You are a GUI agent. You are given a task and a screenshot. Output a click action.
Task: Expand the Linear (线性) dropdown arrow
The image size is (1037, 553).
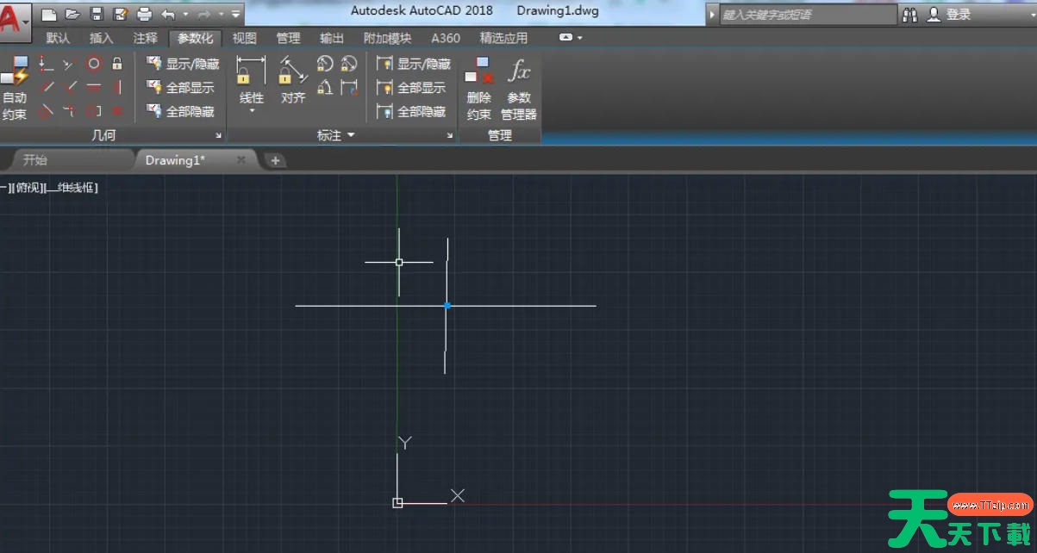[252, 111]
